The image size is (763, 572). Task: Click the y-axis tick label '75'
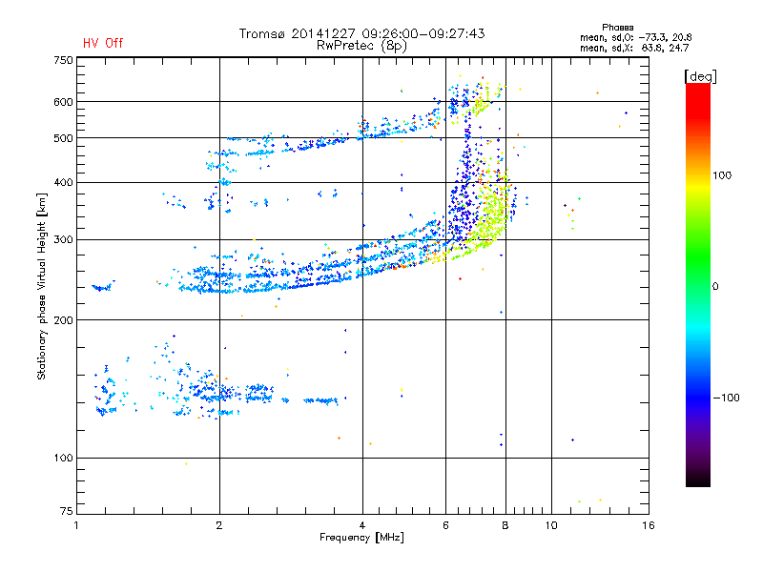pos(67,511)
